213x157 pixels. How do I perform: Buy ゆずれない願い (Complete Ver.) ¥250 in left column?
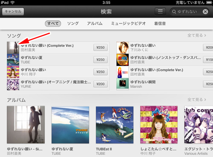pos(101,48)
